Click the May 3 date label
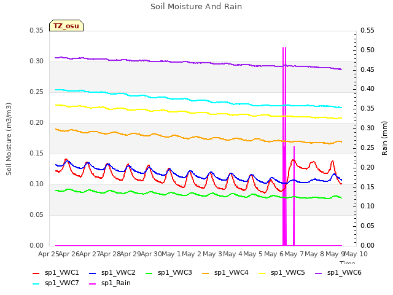This screenshot has width=393, height=295. (x=212, y=254)
